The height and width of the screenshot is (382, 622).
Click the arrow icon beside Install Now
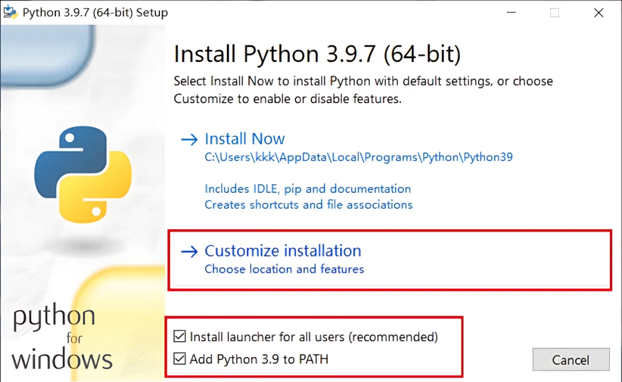[189, 139]
